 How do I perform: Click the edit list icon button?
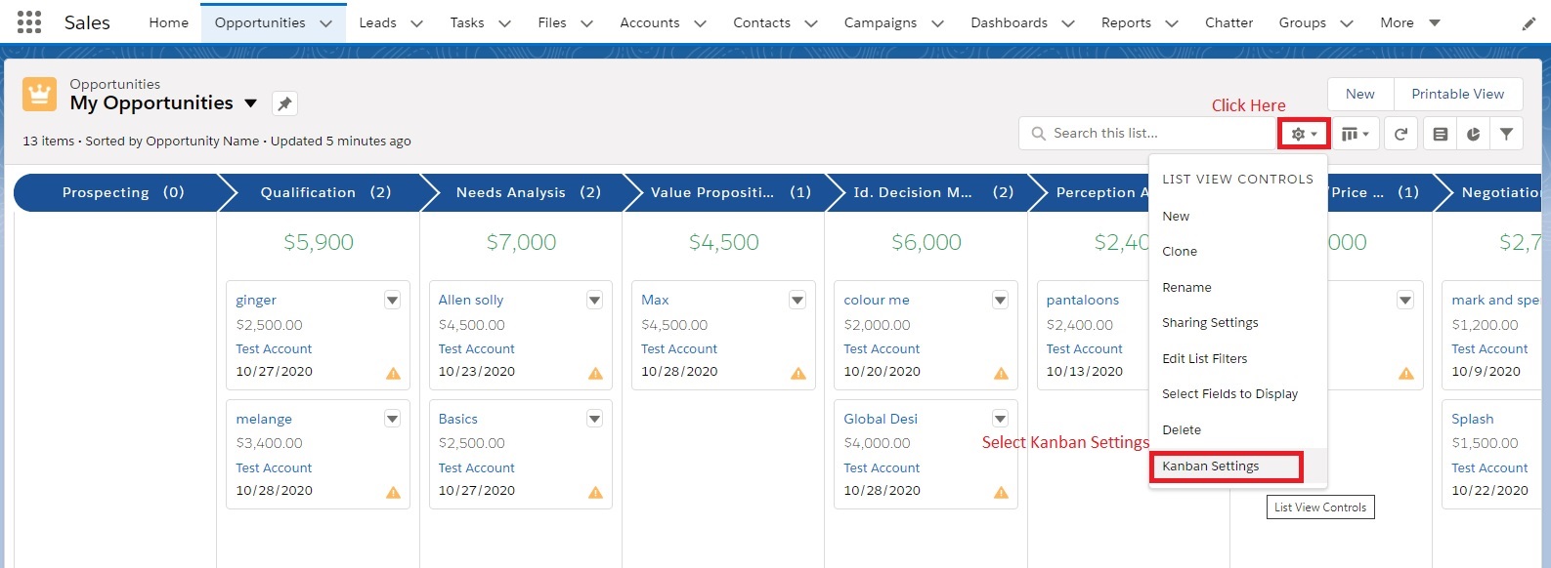[1440, 134]
